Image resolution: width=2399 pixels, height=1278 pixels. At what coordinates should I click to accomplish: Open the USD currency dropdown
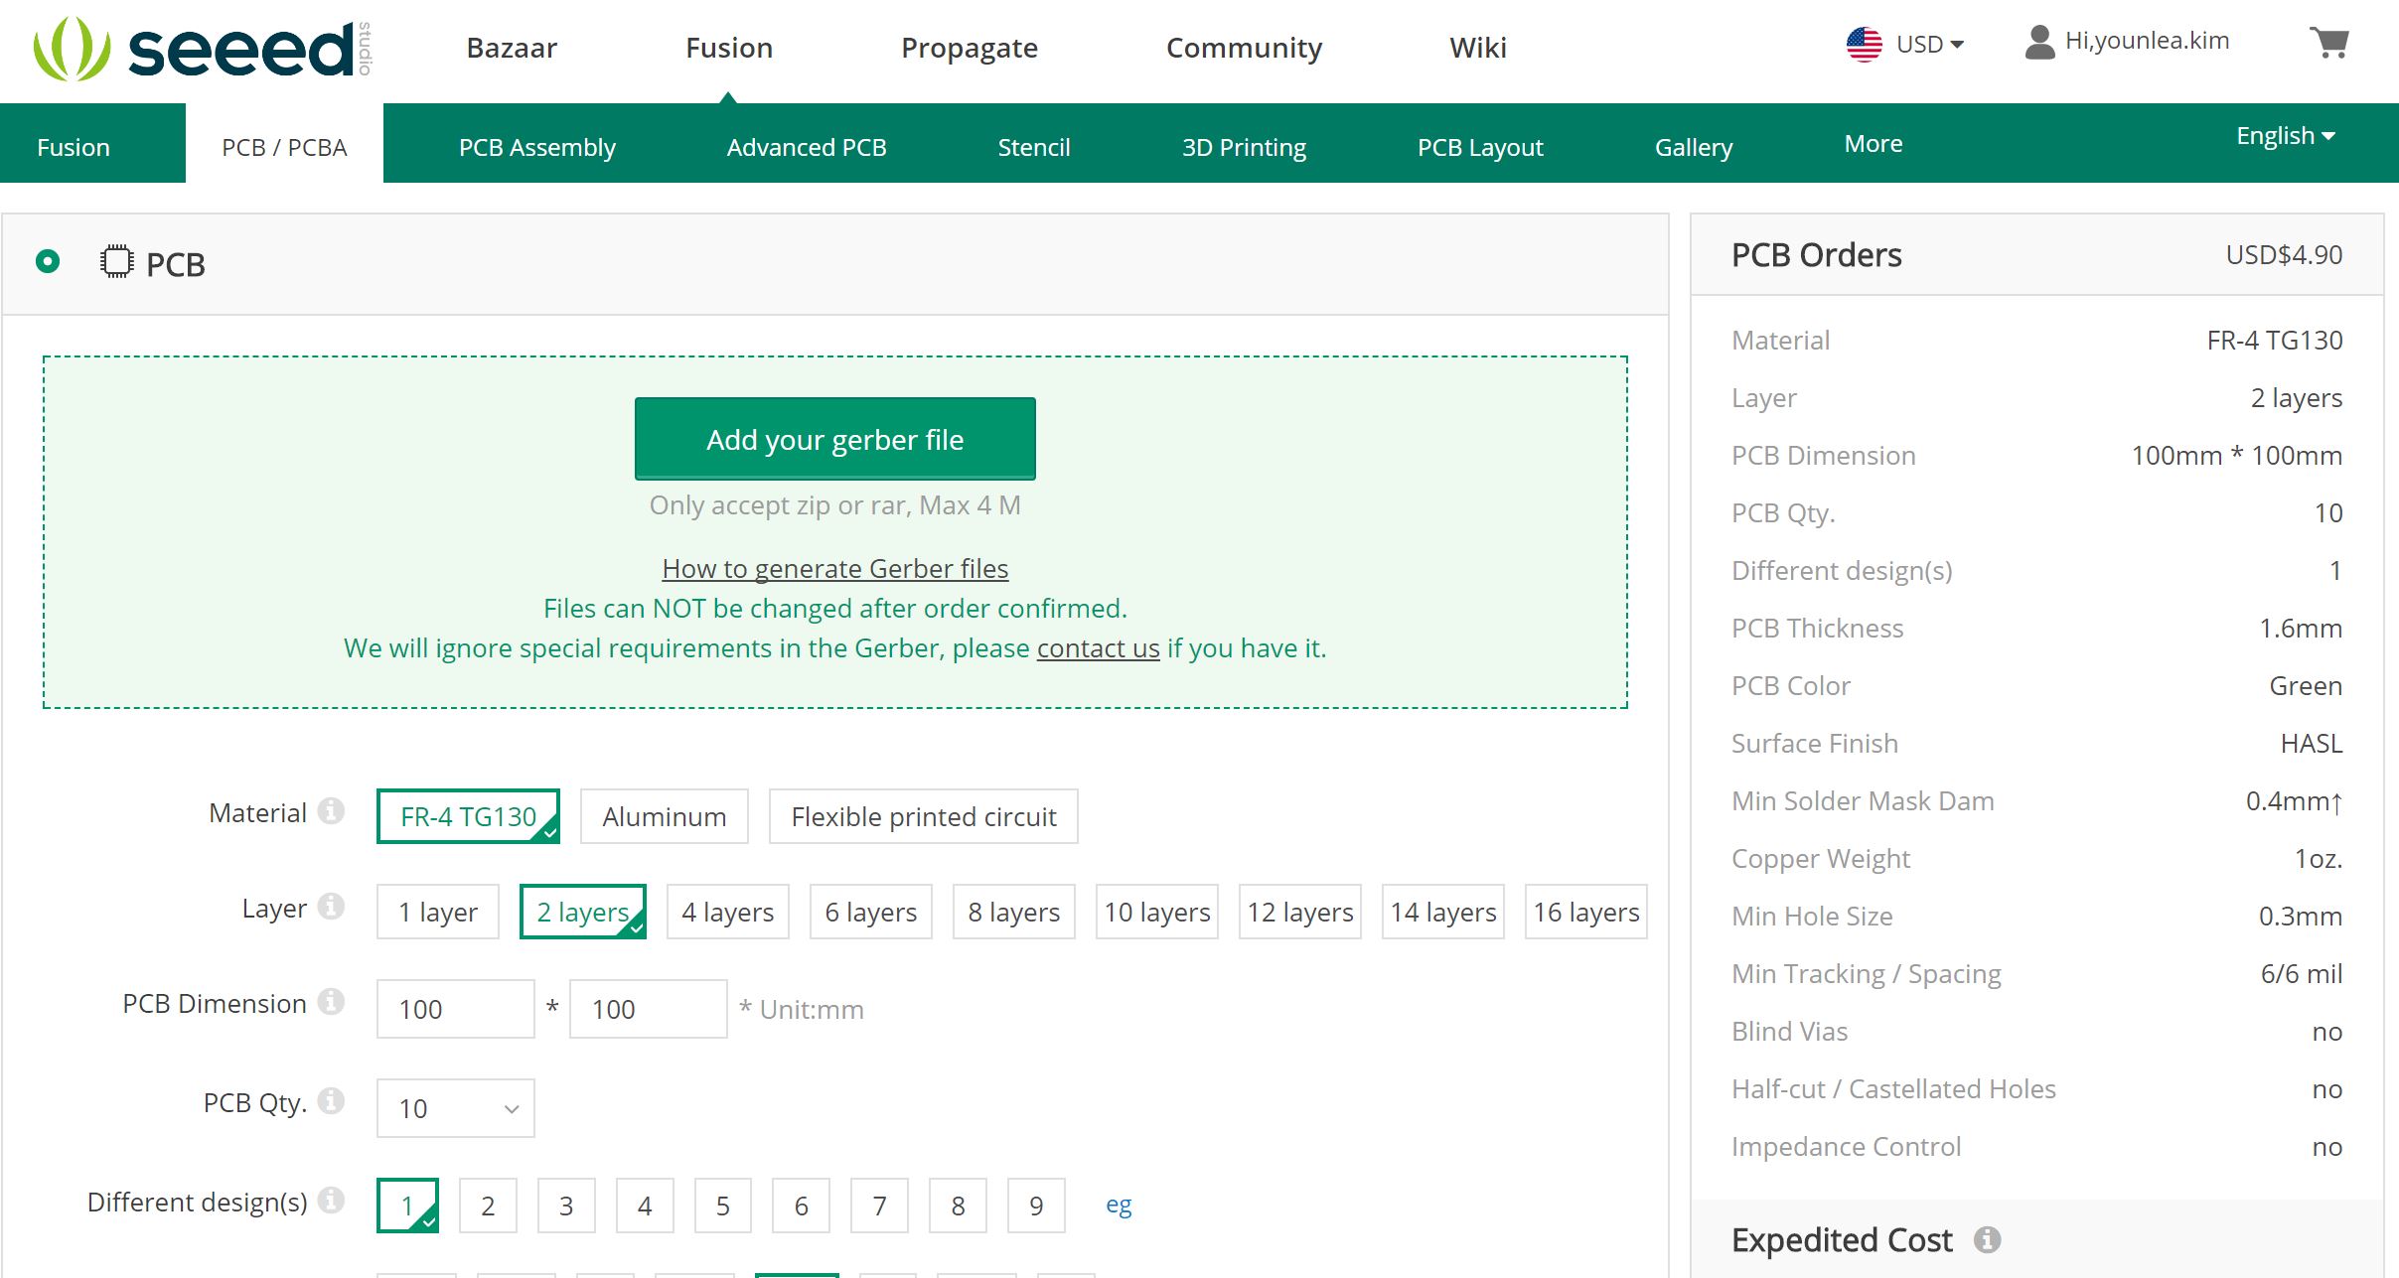pyautogui.click(x=1929, y=44)
